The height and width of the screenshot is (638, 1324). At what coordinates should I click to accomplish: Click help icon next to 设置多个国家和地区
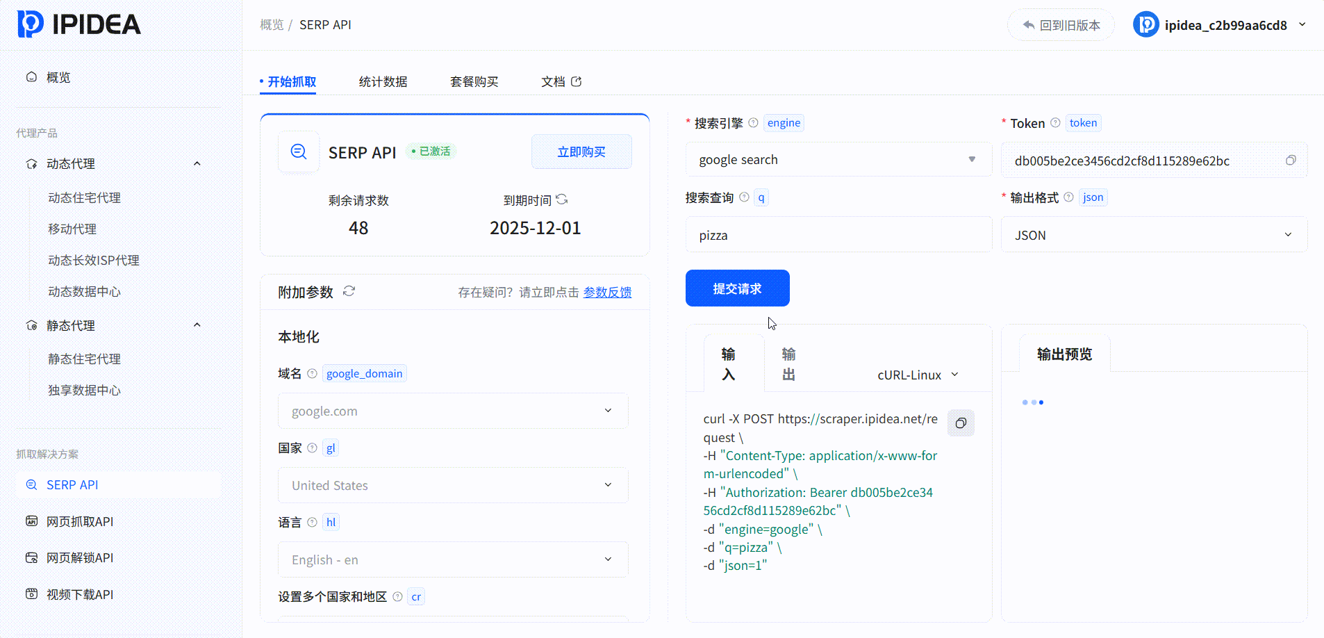point(397,597)
